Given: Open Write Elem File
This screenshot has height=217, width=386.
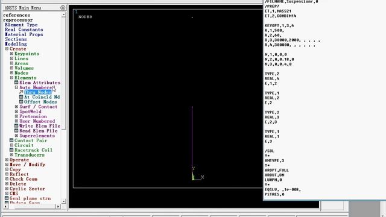Looking at the screenshot, I should click(40, 126).
